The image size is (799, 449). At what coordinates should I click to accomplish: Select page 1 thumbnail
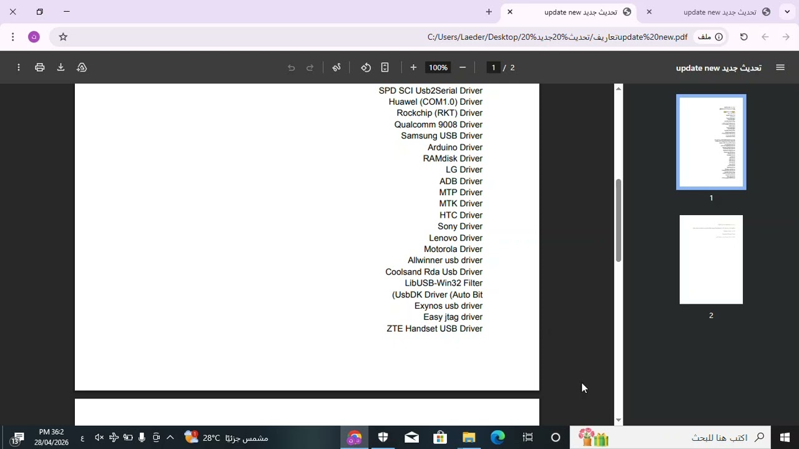[711, 142]
